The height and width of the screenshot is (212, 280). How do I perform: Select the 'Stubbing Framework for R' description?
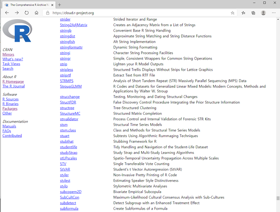135,141
